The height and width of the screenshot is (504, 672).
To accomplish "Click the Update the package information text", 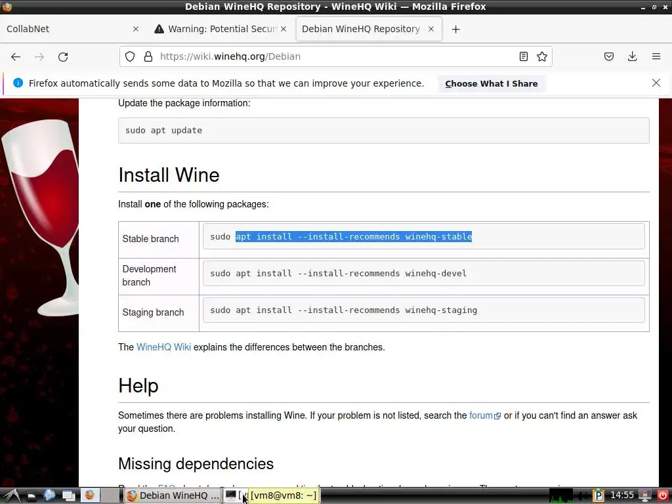I will [184, 103].
